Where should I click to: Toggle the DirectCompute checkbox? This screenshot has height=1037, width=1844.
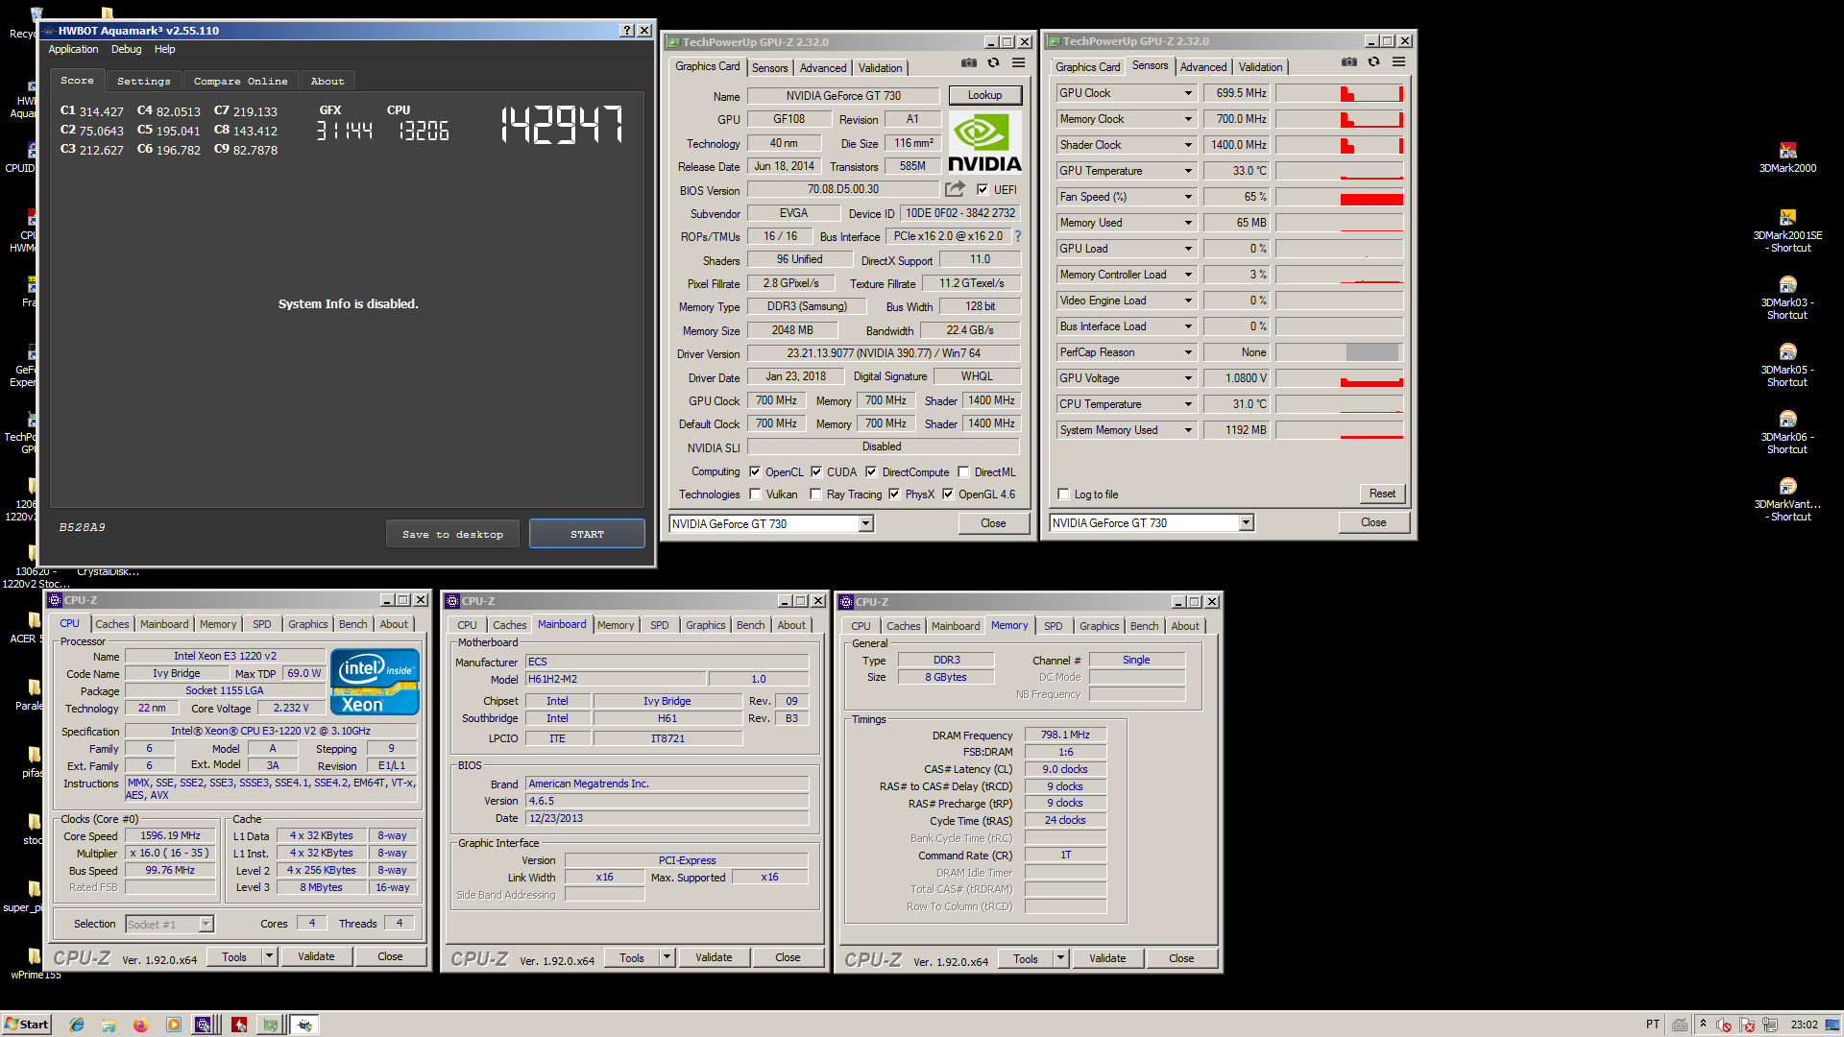coord(871,471)
